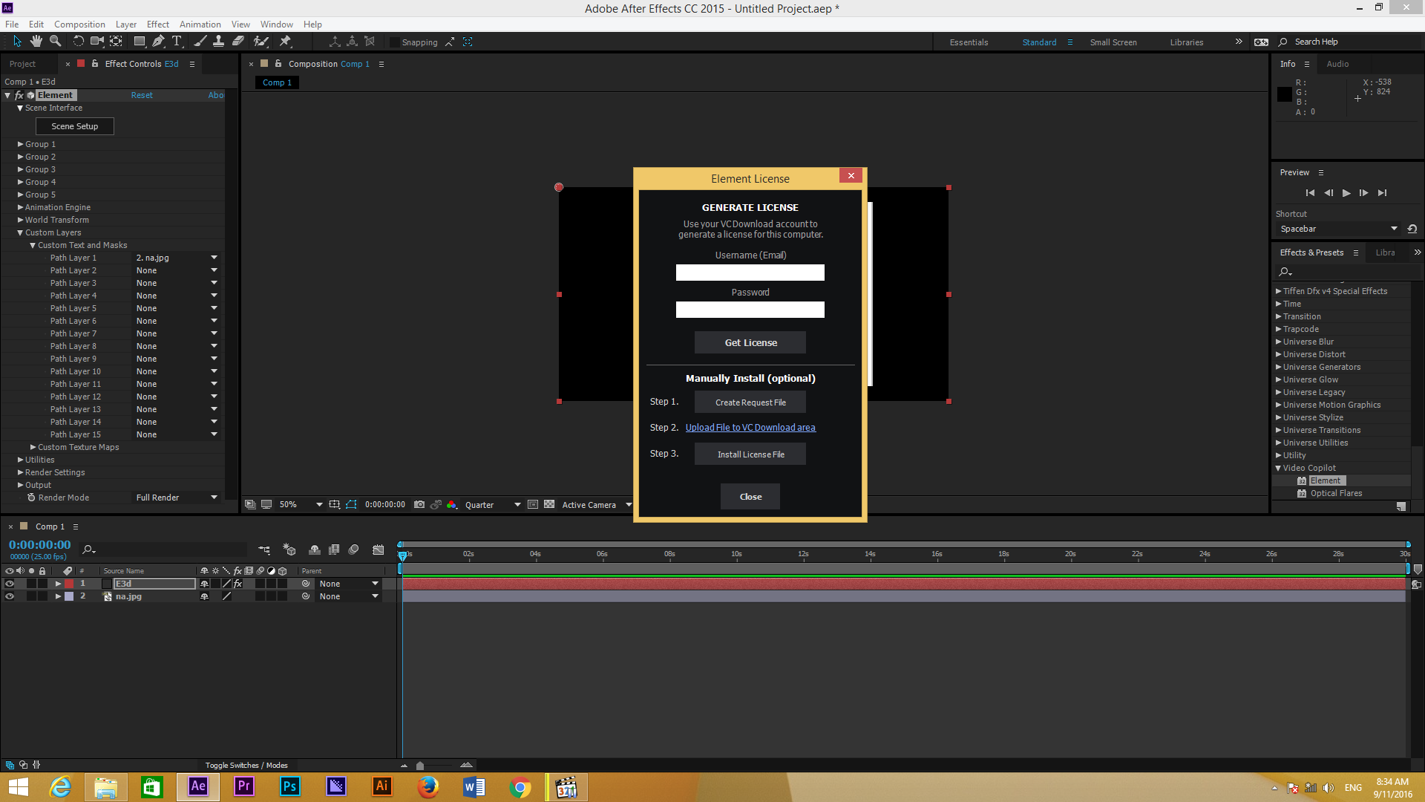Open the Upload File to VC Download area link
1425x802 pixels.
click(750, 428)
